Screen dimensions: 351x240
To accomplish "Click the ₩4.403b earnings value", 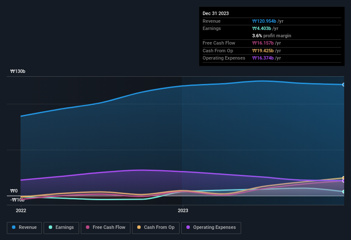I will click(x=262, y=28).
